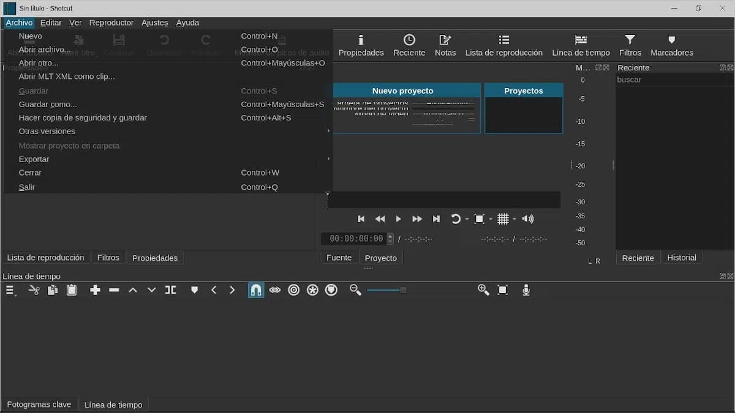Click Zoom Timeline to Fit icon
Image resolution: width=735 pixels, height=413 pixels.
point(503,290)
